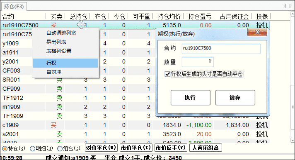Click the 20.00 profit cell in a2001 row
The image size is (295, 160).
204,134
